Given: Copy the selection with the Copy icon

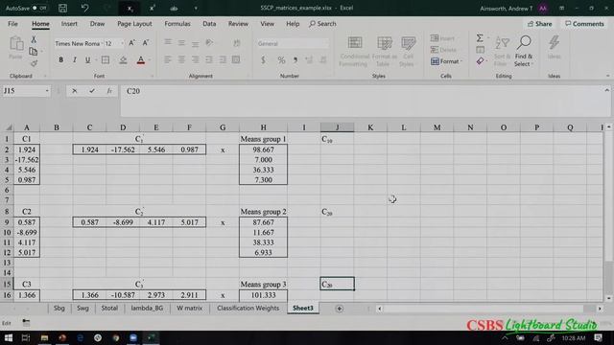Looking at the screenshot, I should pyautogui.click(x=34, y=51).
